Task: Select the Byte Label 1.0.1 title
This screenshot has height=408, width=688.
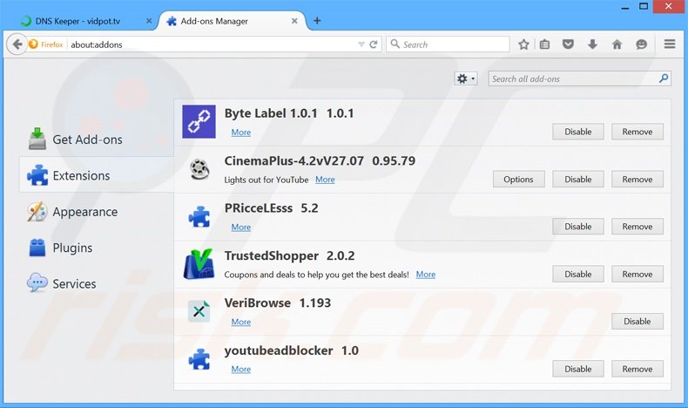Action: coord(271,113)
